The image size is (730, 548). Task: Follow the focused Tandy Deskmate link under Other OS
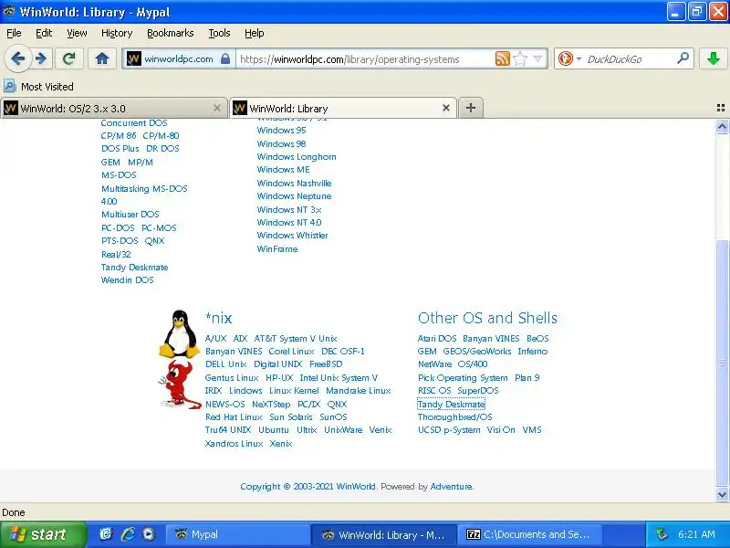click(451, 405)
